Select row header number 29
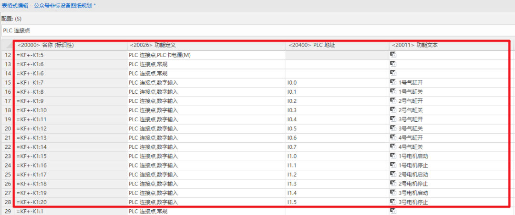This screenshot has width=515, height=215. point(8,211)
